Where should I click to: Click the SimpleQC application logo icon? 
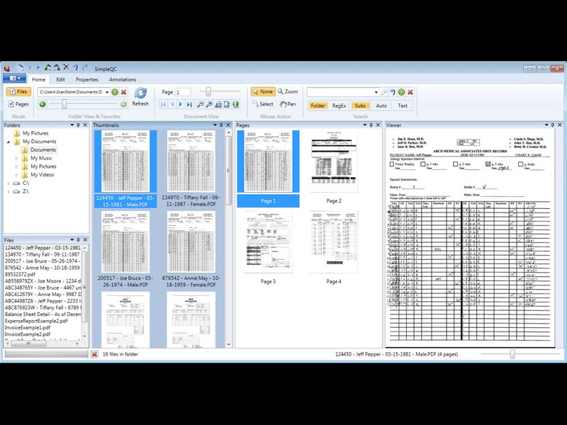(x=6, y=68)
